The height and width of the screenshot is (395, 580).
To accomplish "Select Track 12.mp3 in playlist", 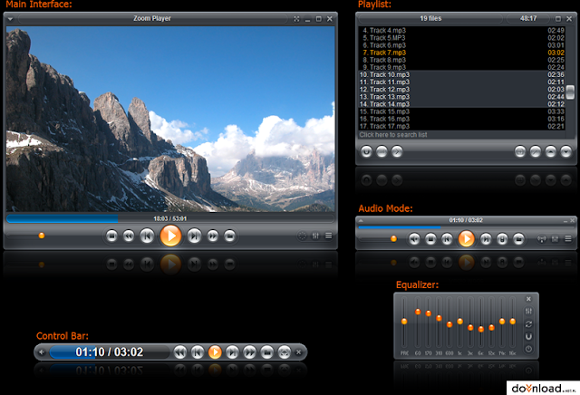I will click(x=462, y=90).
